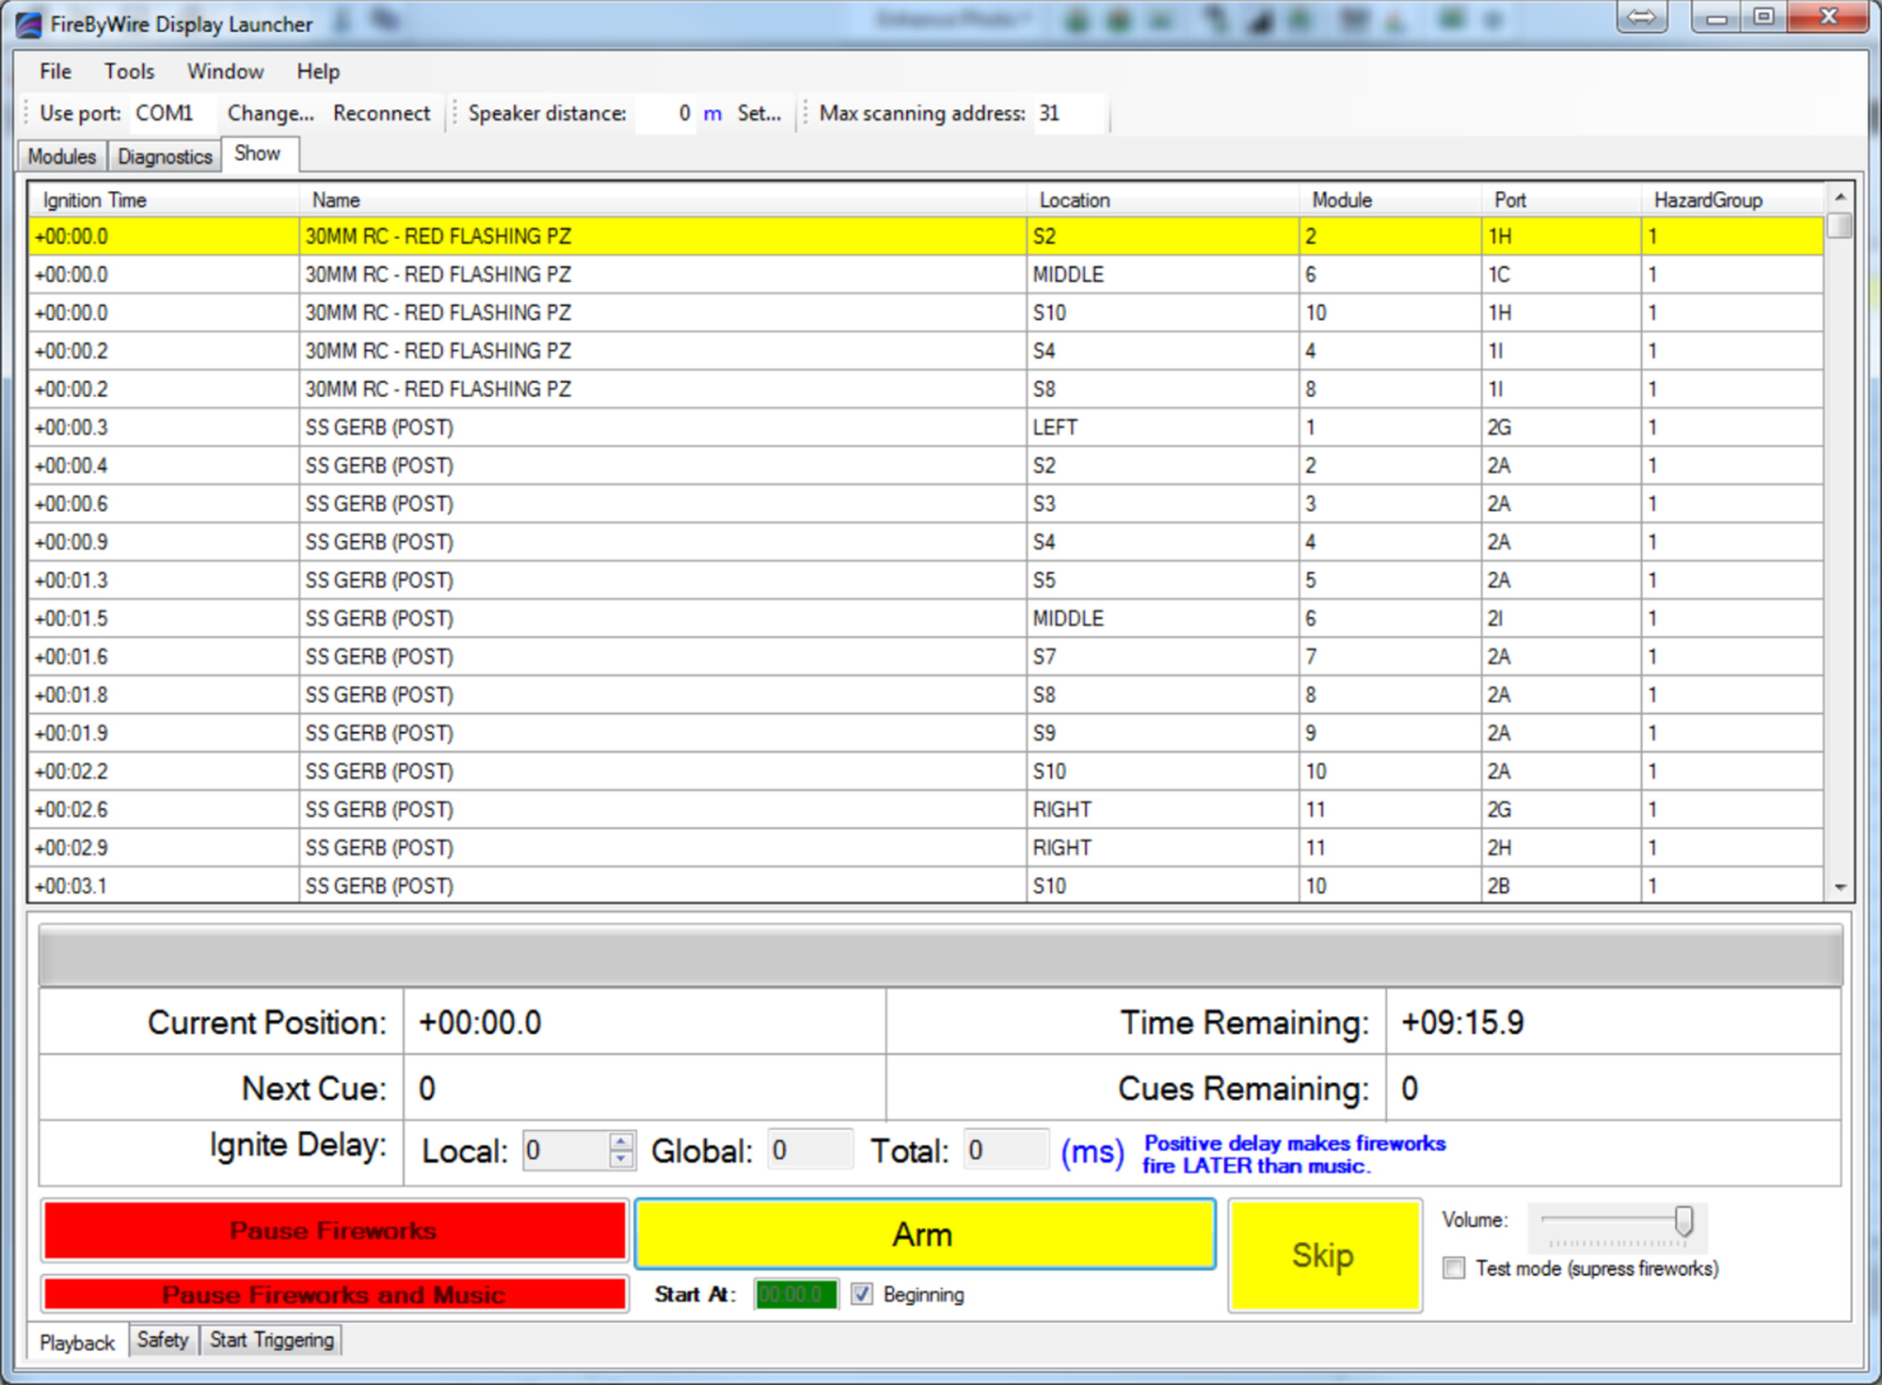
Task: Click the cue list scrollbar thumb
Action: [x=1840, y=225]
